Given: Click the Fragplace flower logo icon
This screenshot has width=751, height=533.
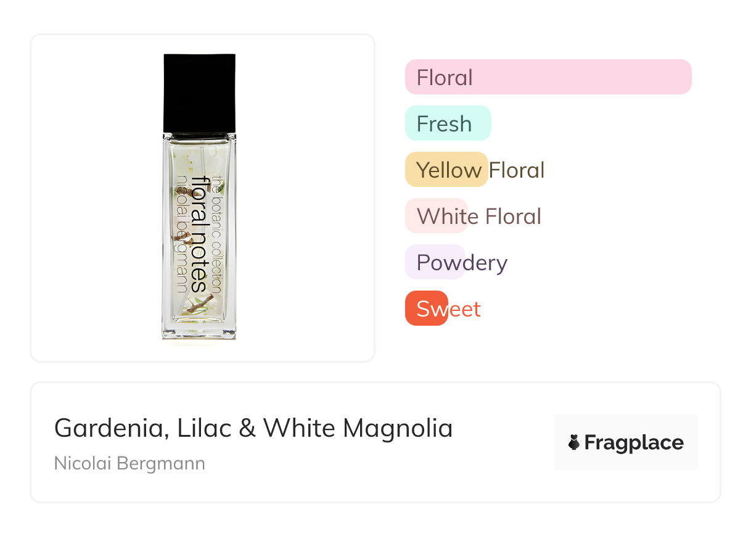Looking at the screenshot, I should pos(574,442).
